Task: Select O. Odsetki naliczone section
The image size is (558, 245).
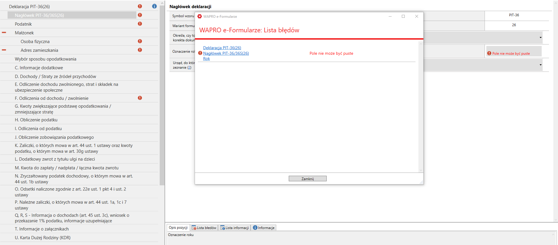Action: (71, 192)
